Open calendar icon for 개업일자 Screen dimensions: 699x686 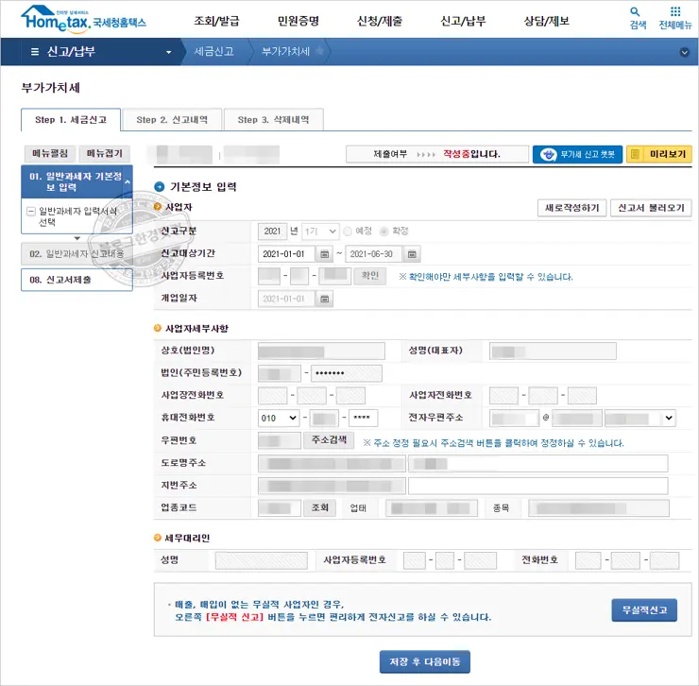325,299
